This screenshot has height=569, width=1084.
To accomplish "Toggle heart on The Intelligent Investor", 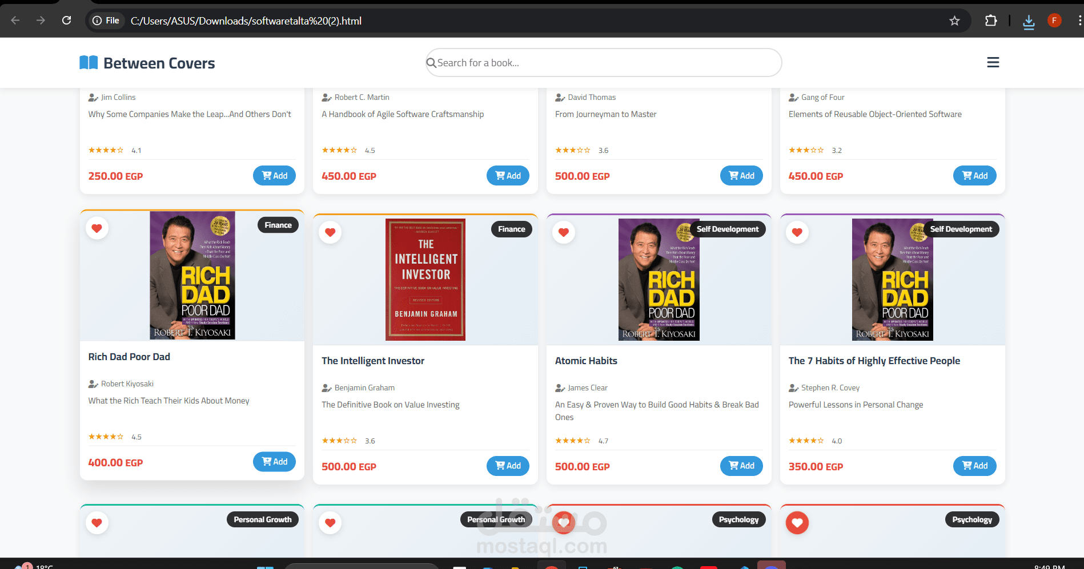I will (x=330, y=232).
